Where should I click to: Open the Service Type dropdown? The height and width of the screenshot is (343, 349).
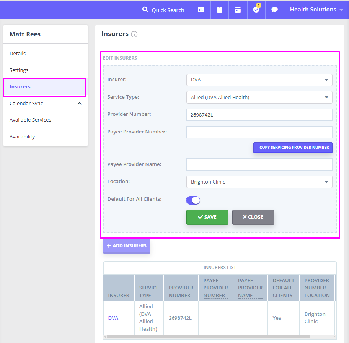tap(259, 97)
